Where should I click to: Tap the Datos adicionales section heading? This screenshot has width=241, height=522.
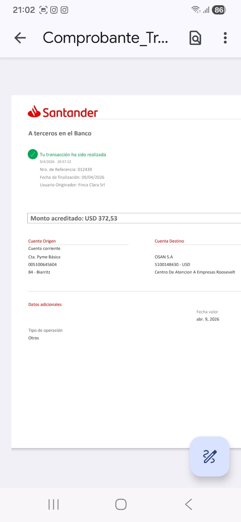[x=45, y=304]
